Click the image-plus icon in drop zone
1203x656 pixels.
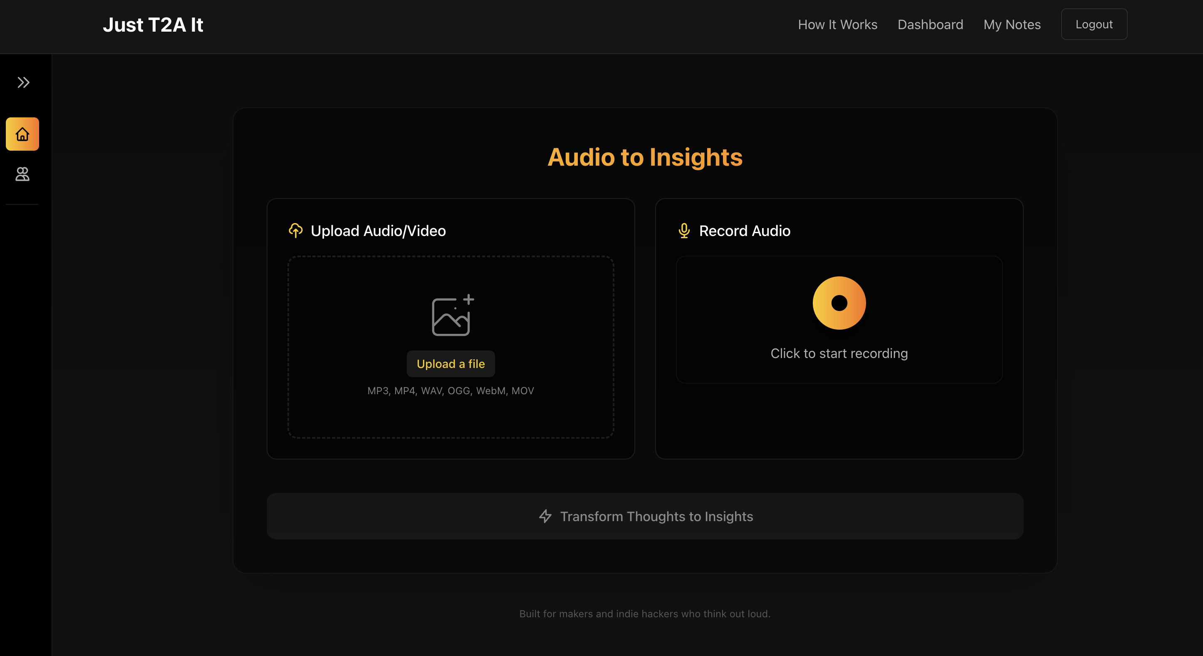(x=452, y=316)
